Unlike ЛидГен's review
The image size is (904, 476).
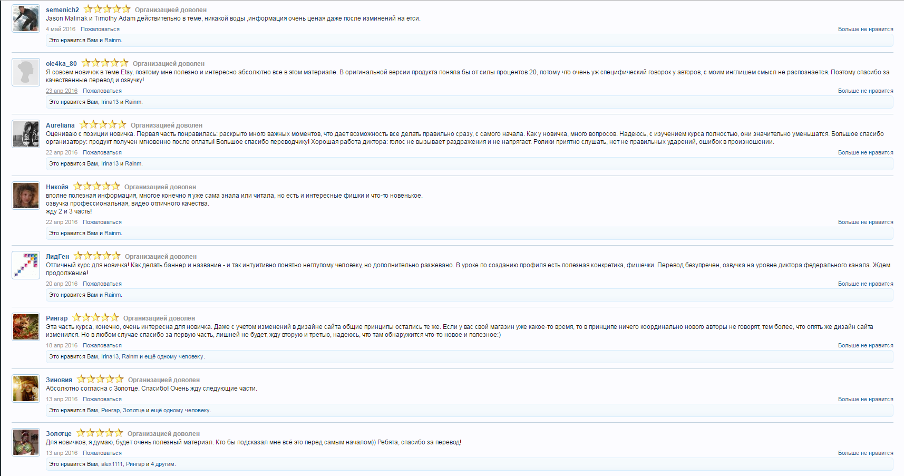click(866, 284)
